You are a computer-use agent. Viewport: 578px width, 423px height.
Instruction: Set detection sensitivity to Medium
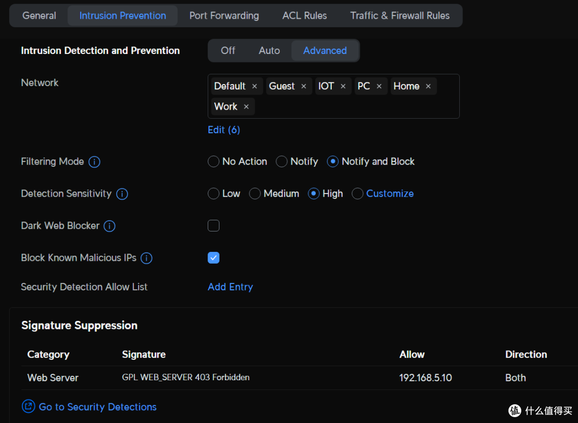click(255, 194)
